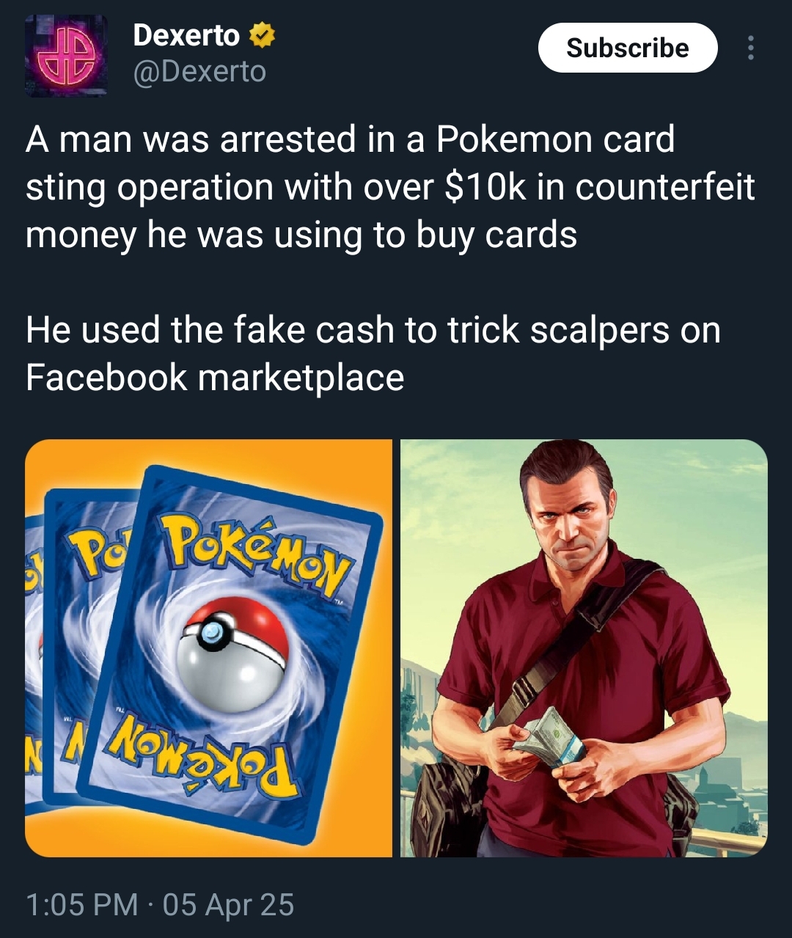Select the "A man was arrested" paragraph
This screenshot has width=792, height=938.
click(390, 188)
